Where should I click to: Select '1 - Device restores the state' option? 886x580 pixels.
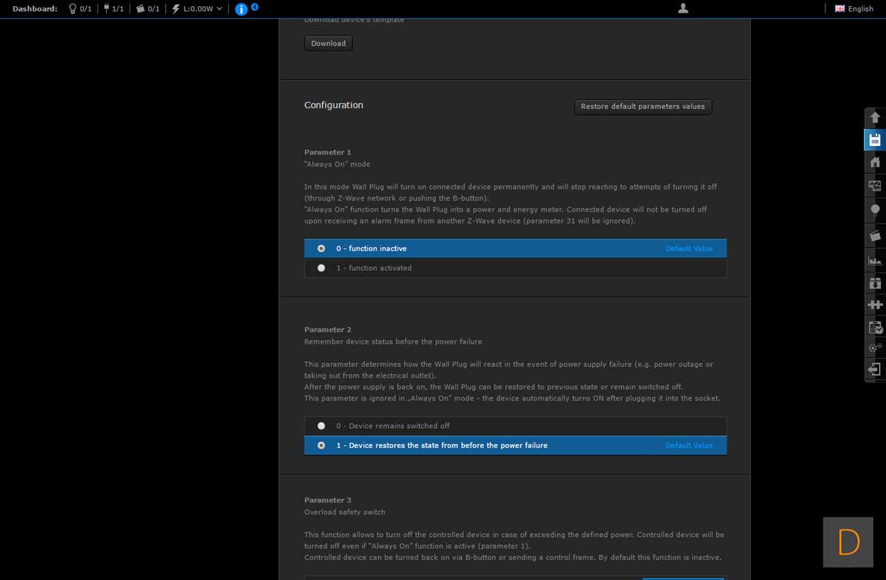pyautogui.click(x=321, y=446)
